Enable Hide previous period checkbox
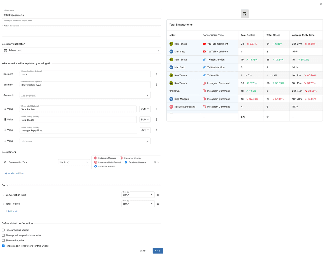The height and width of the screenshot is (258, 326). click(x=3, y=230)
